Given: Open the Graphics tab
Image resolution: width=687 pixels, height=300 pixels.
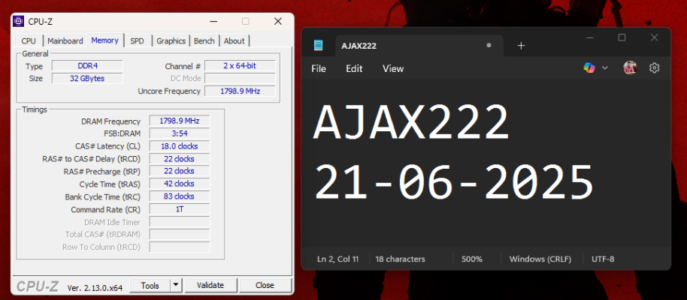Looking at the screenshot, I should 171,40.
